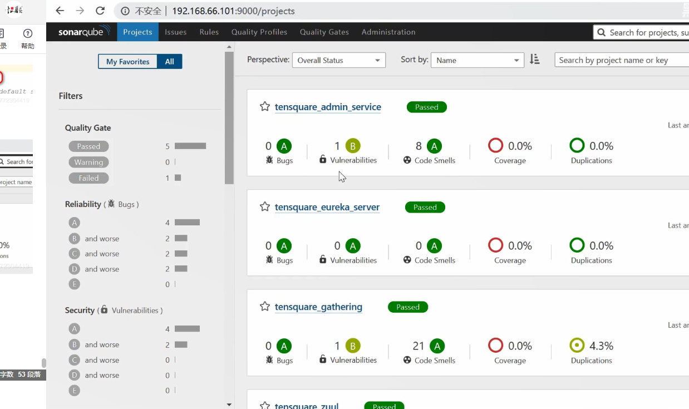Toggle sort order ascending/descending icon
Screen dimensions: 689x409
click(x=534, y=60)
